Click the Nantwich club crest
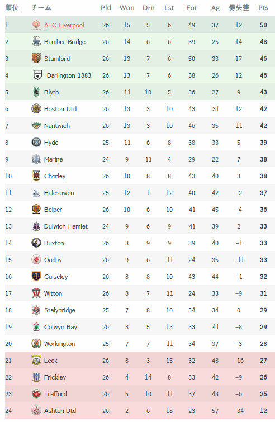Image resolution: width=275 pixels, height=422 pixels. [36, 125]
